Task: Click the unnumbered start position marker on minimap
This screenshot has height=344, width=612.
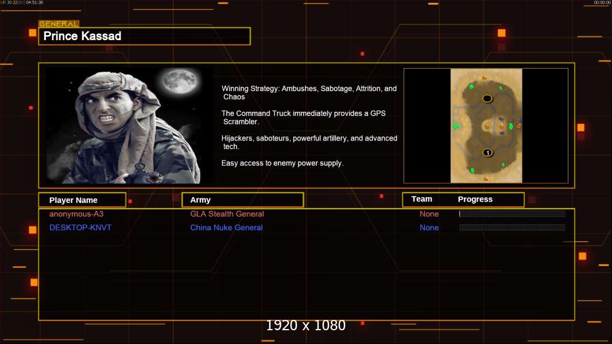Action: 487,99
